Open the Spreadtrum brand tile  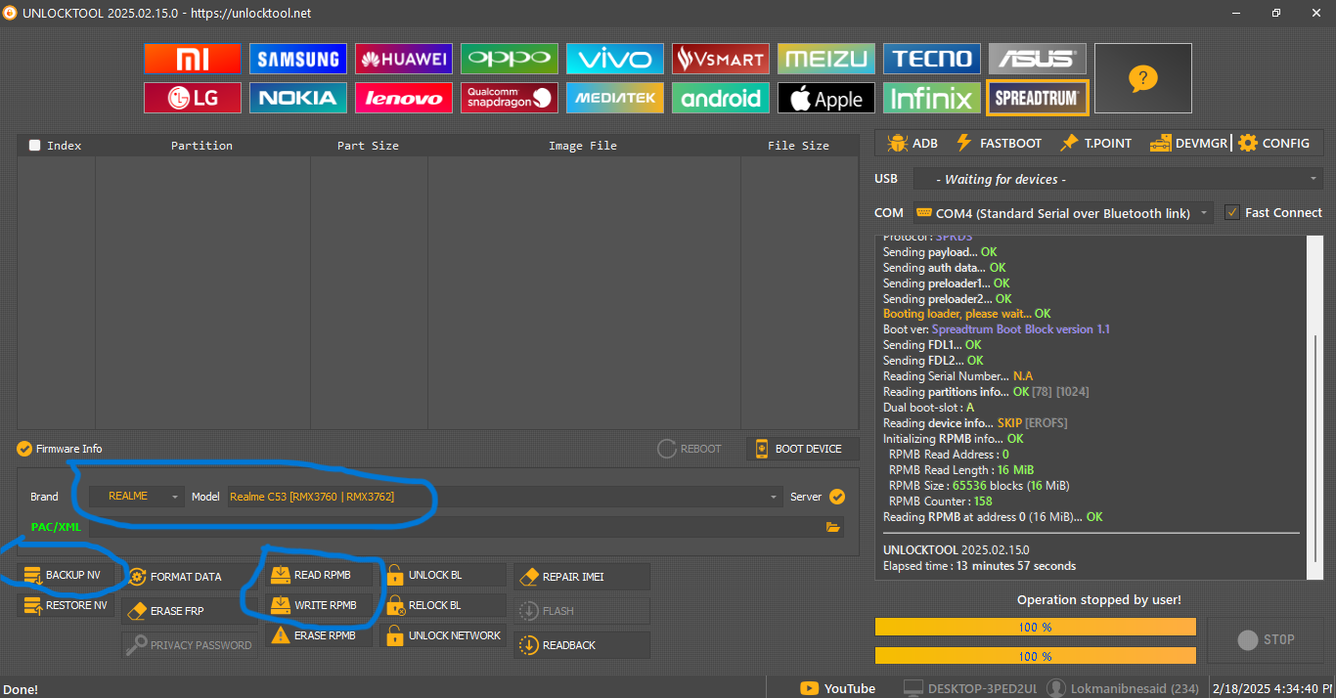[1037, 98]
